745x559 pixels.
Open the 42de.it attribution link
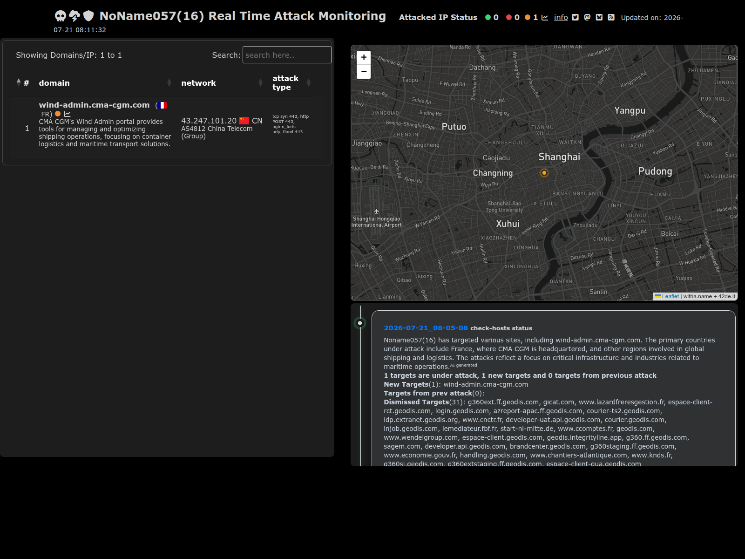[x=726, y=296]
